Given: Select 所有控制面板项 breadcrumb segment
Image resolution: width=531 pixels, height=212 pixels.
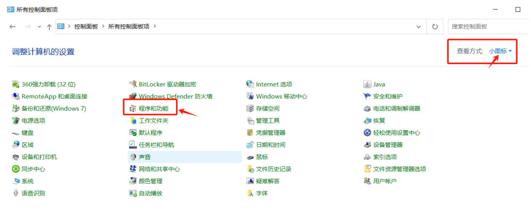Looking at the screenshot, I should click(129, 27).
